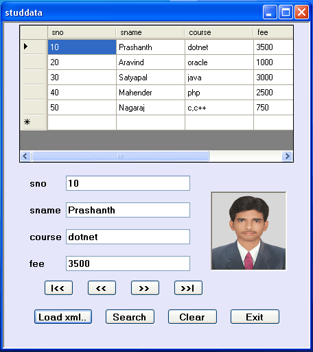Select the fee cell showing 750
Screen dimensions: 313x352
273,107
